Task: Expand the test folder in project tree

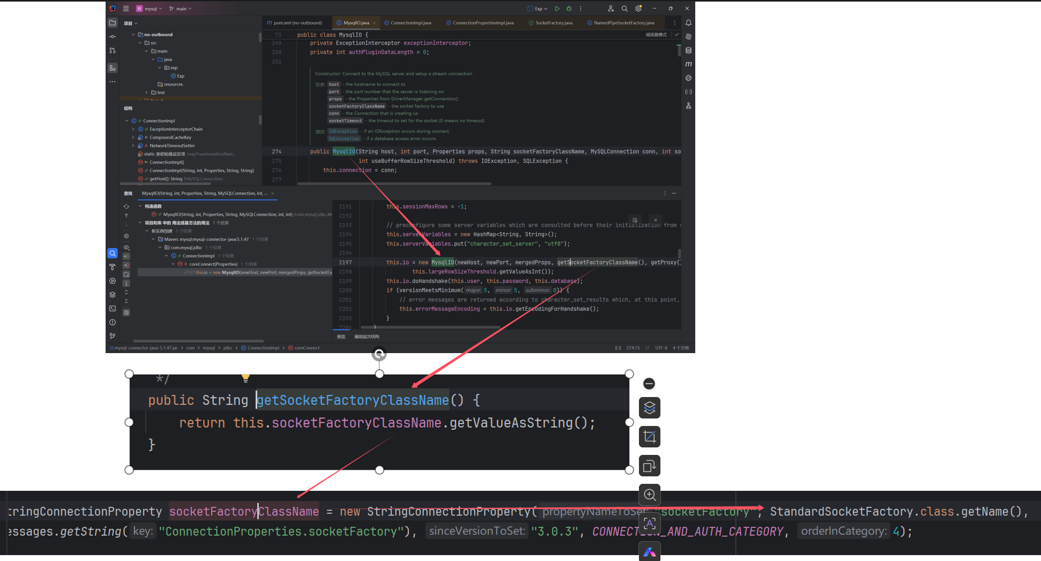Action: (x=146, y=93)
